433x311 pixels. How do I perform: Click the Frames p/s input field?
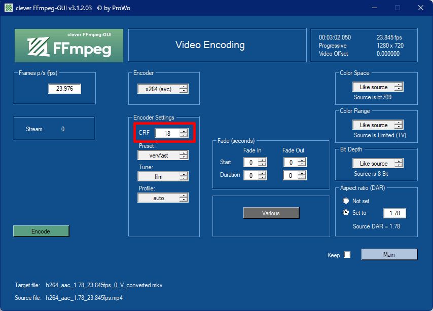64,89
